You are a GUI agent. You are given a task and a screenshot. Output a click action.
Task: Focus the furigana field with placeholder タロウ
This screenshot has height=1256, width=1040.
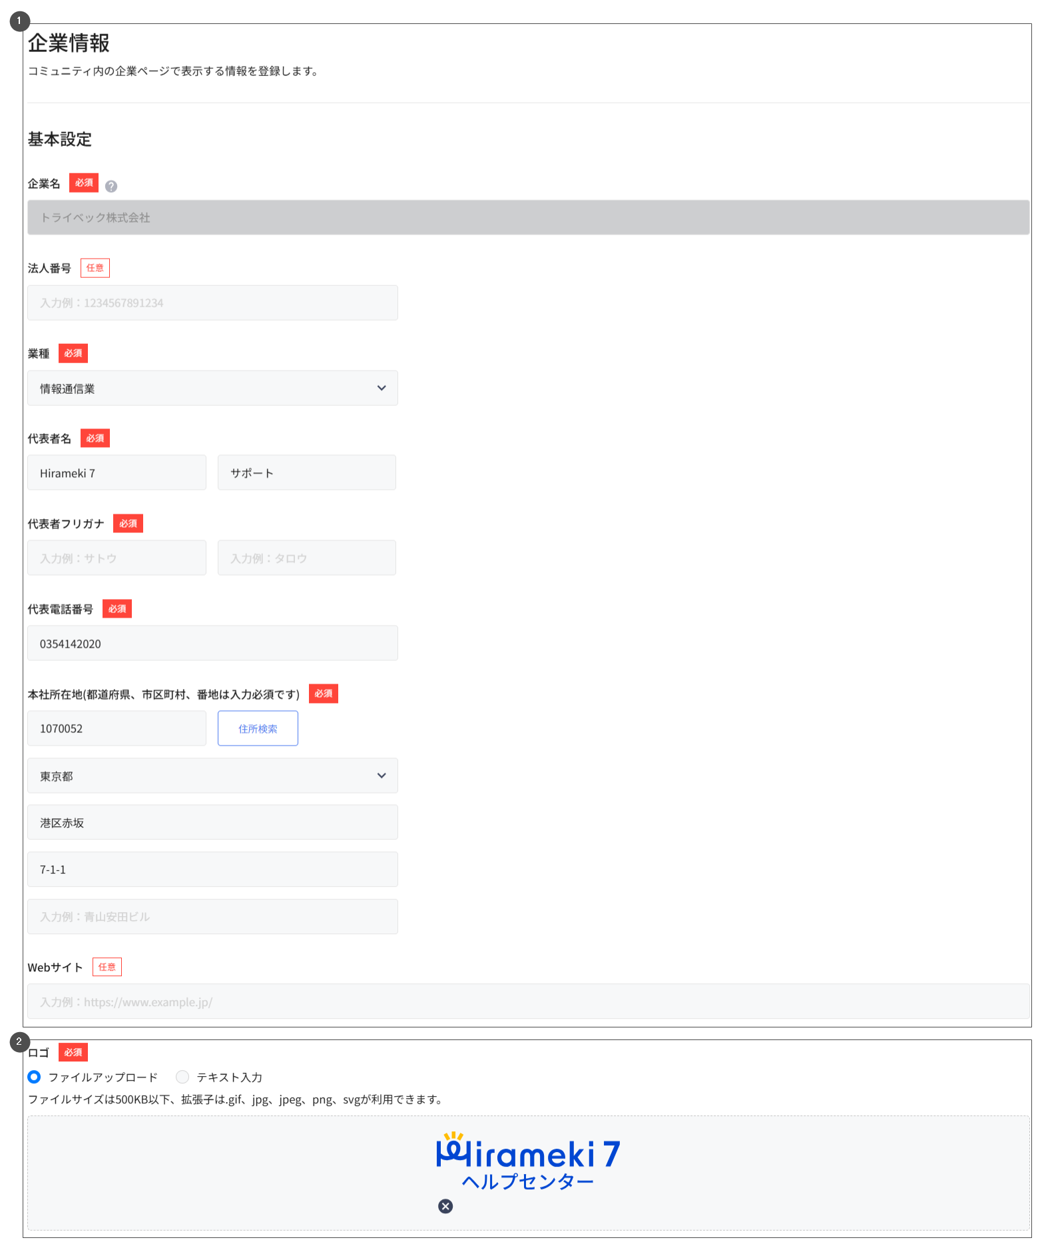tap(306, 558)
